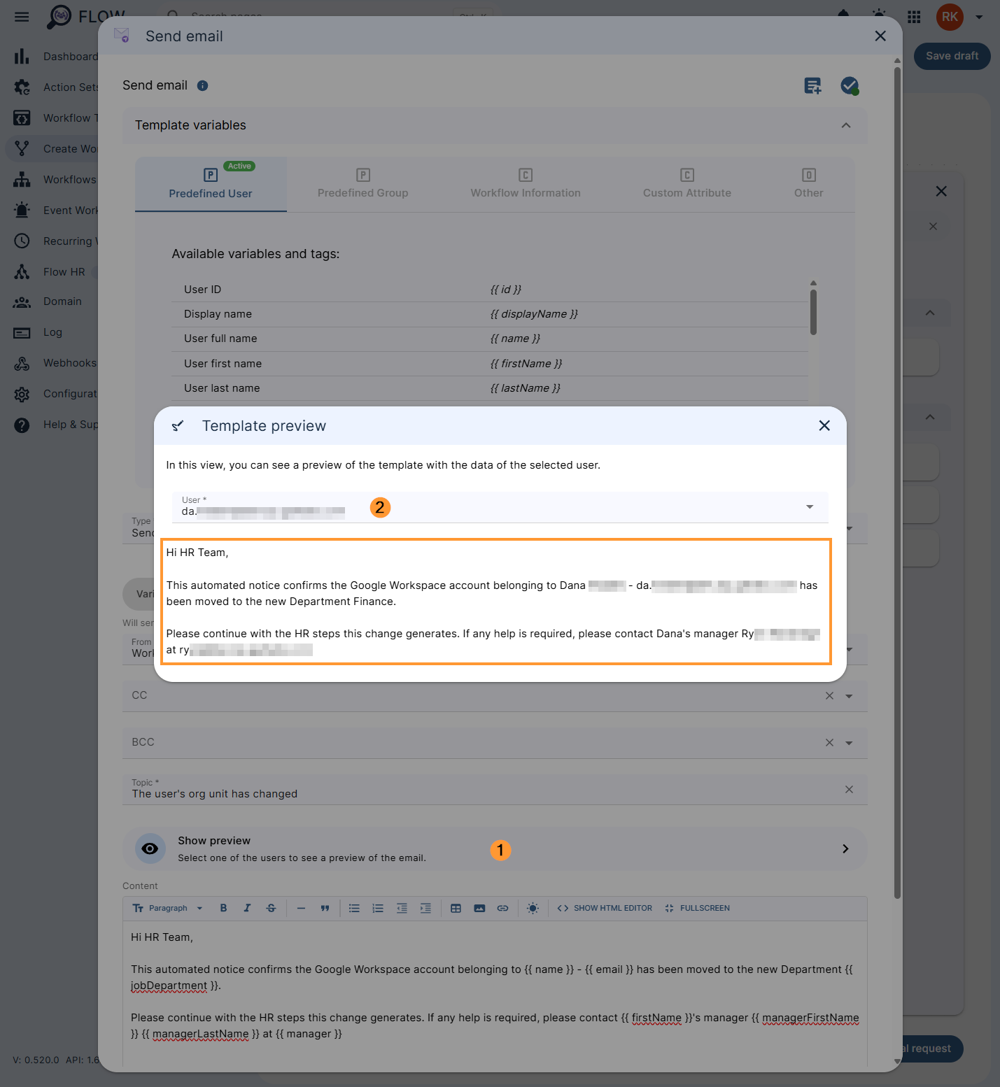Image resolution: width=1000 pixels, height=1087 pixels.
Task: Click the add-template icon in Send email header
Action: pos(812,86)
